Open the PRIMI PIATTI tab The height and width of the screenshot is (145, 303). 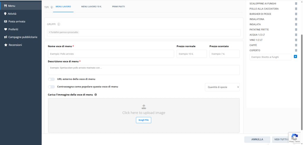118,6
